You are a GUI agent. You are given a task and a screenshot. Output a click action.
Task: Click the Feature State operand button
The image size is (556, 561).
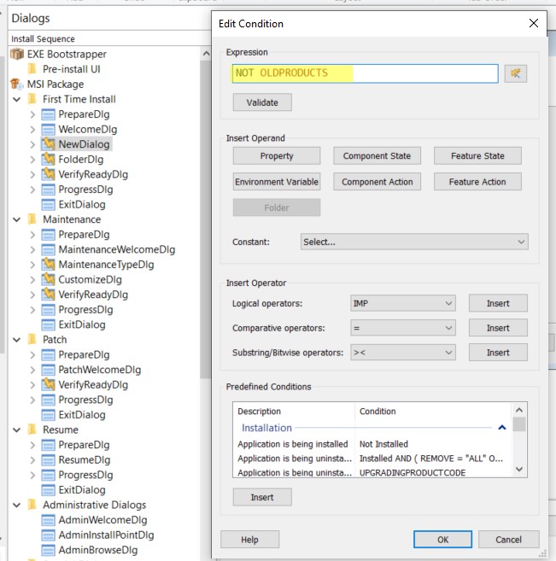[x=477, y=156]
